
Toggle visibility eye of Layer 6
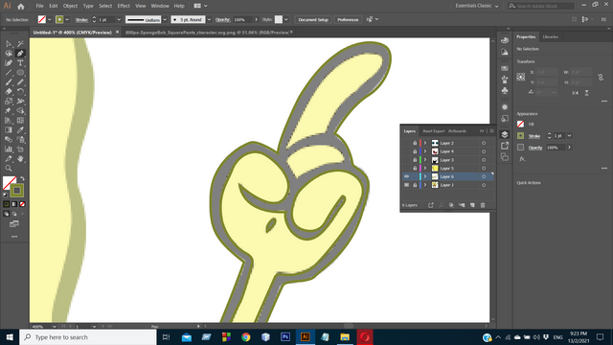[x=406, y=176]
